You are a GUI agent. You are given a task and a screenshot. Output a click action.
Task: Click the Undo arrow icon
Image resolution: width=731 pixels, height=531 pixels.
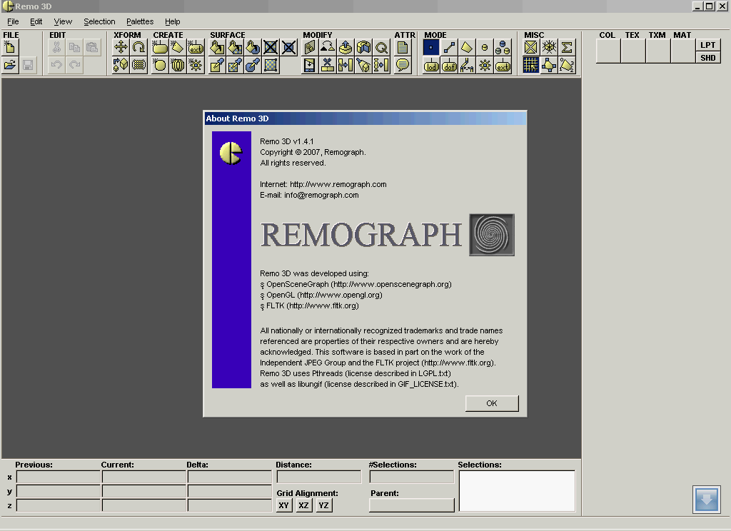coord(56,65)
